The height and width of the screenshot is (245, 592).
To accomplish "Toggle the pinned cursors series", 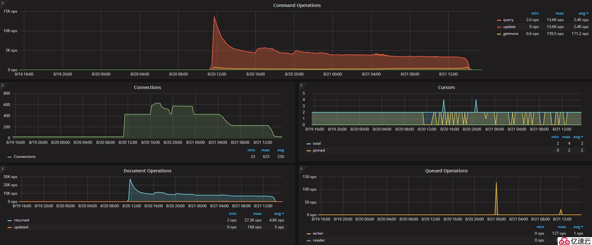I will click(319, 150).
